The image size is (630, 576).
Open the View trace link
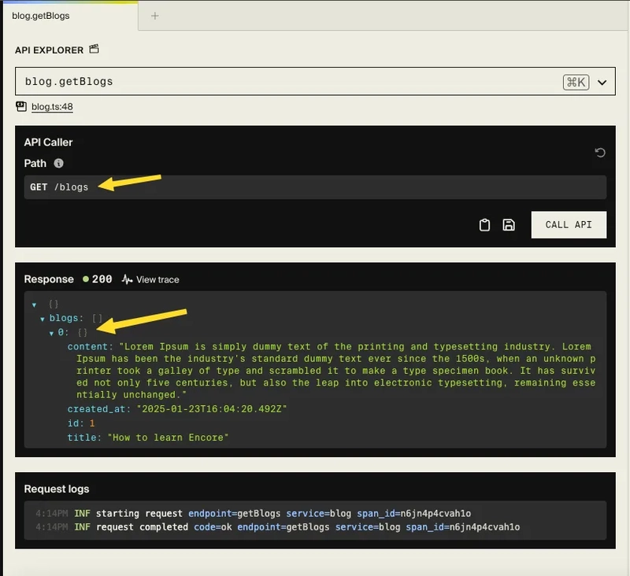[157, 279]
